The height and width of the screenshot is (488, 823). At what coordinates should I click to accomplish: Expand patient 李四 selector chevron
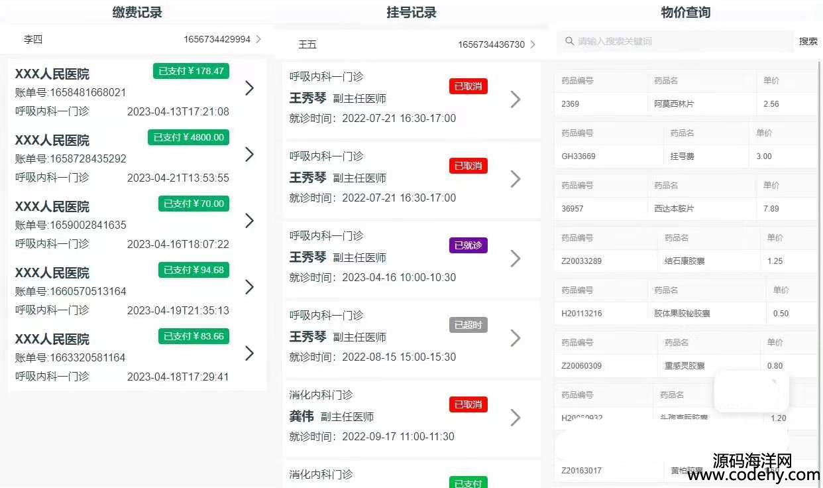pyautogui.click(x=258, y=39)
